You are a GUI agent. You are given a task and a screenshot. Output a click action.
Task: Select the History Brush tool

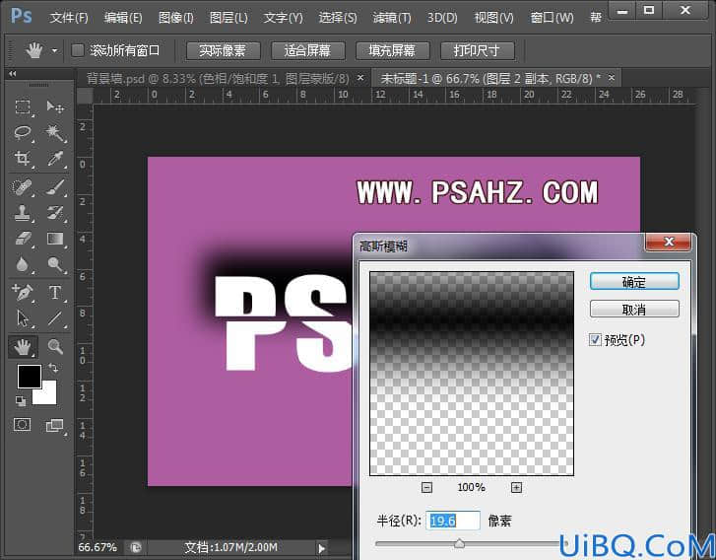[x=55, y=213]
